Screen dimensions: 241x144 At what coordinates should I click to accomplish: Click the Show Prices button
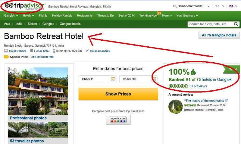point(118,94)
